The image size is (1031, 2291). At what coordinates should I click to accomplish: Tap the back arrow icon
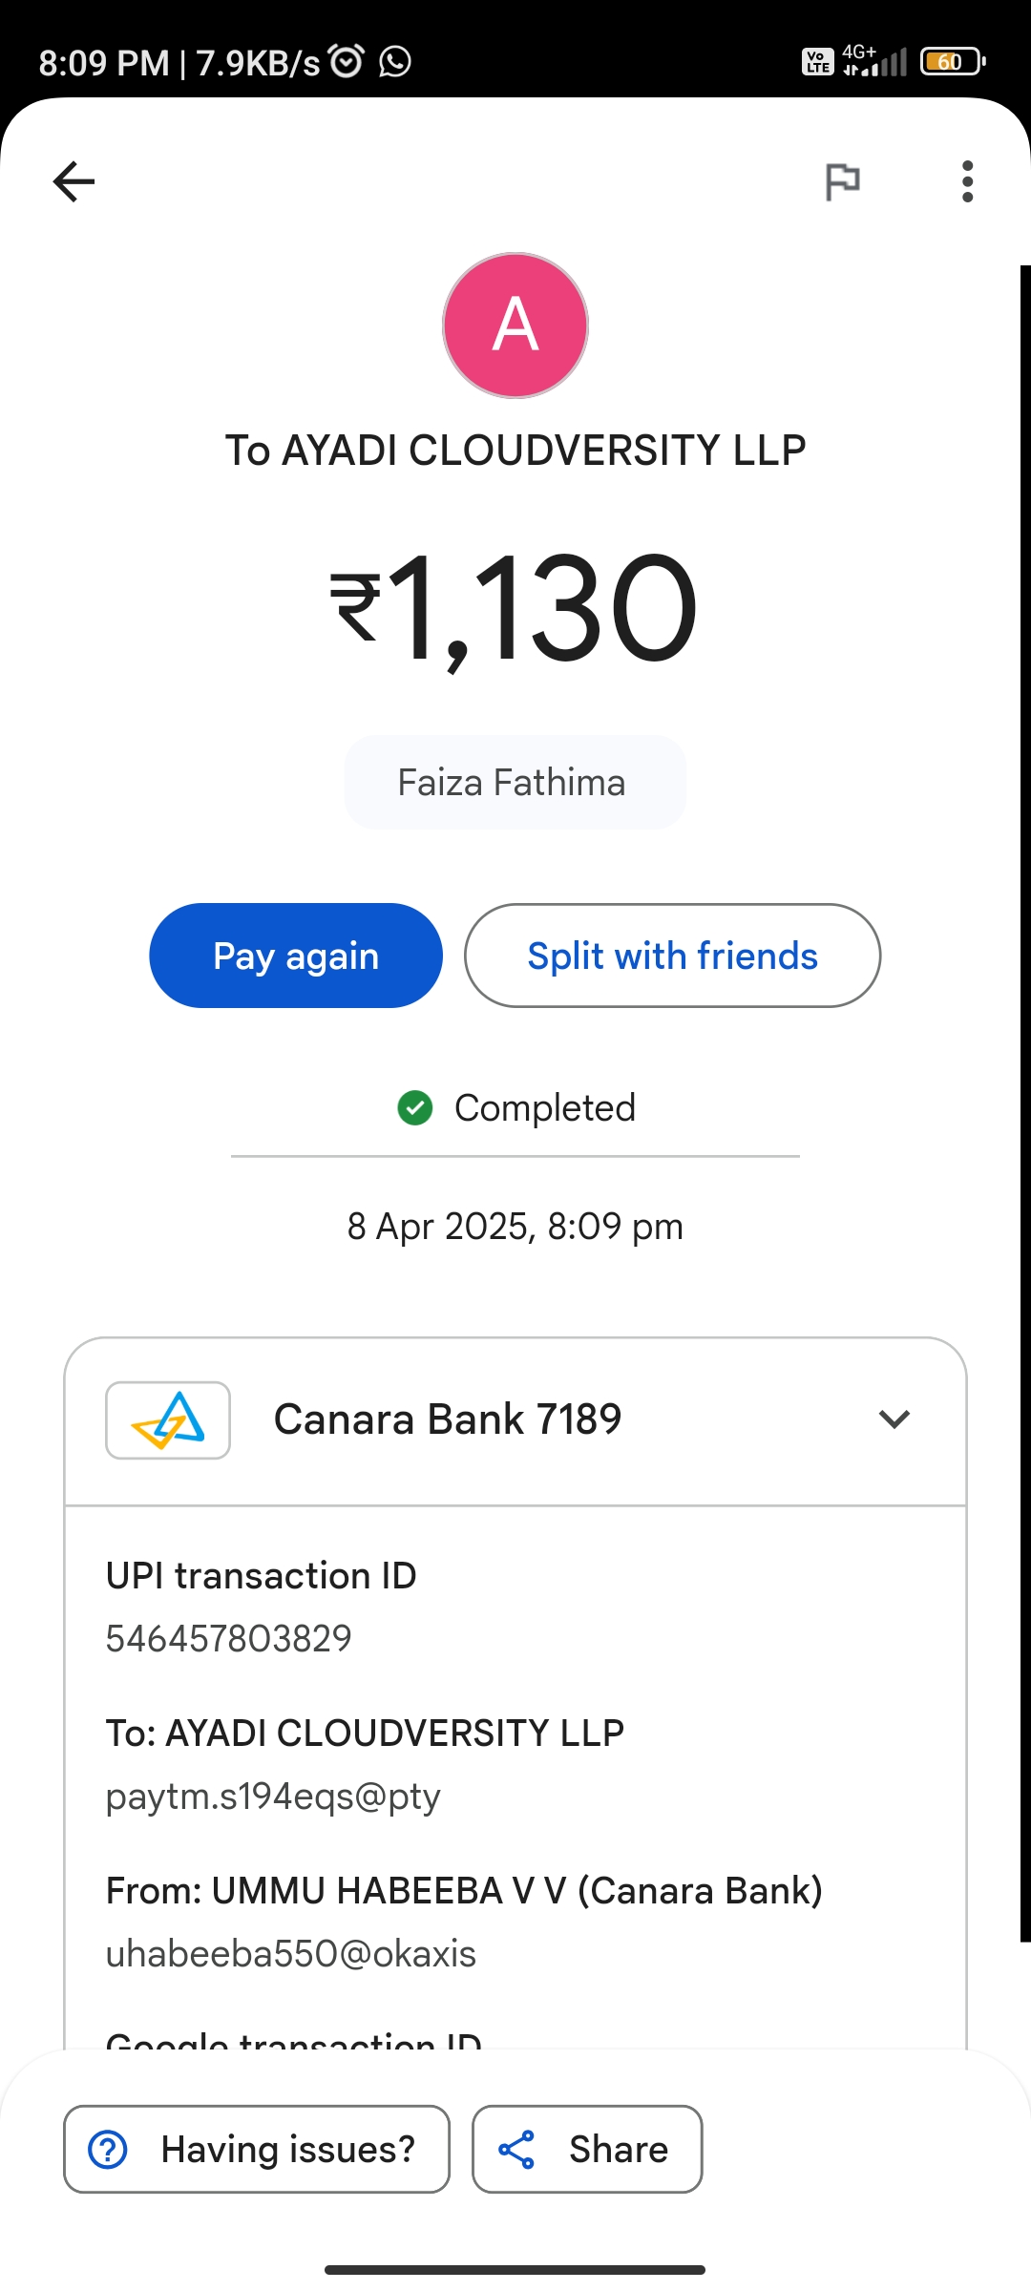click(x=74, y=181)
